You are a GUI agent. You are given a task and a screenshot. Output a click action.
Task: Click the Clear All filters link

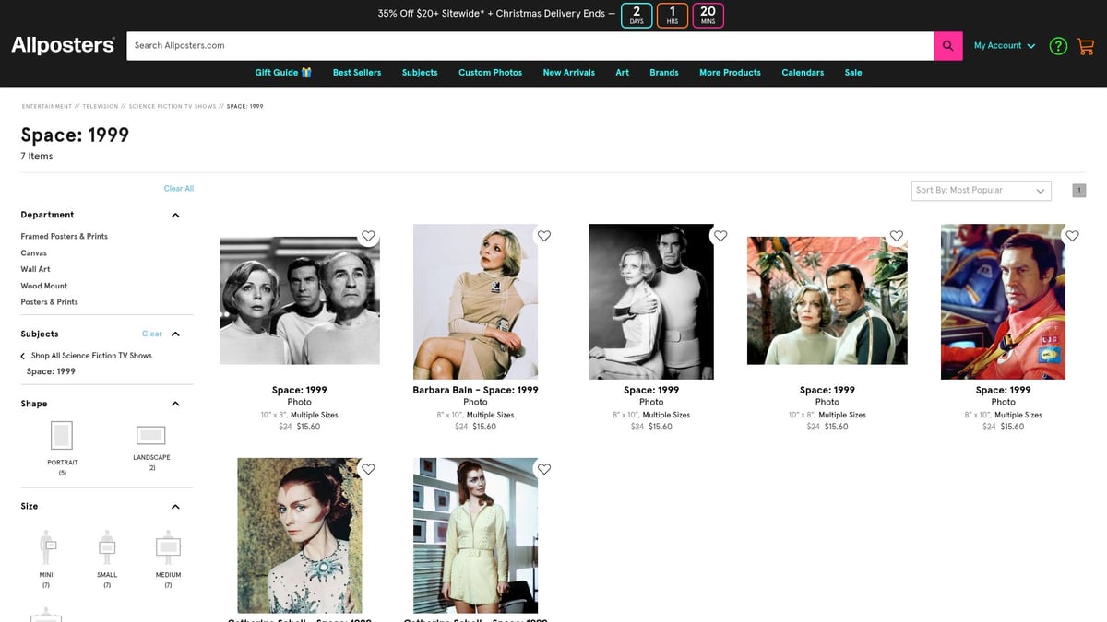178,189
